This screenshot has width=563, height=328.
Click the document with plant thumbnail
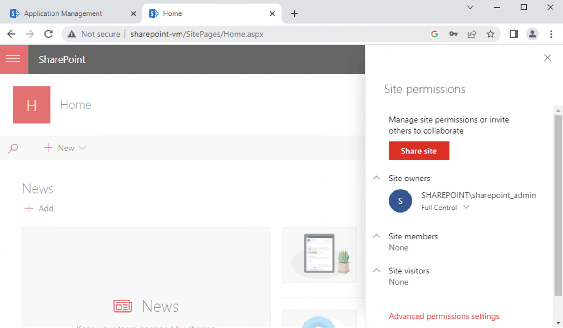(x=320, y=255)
